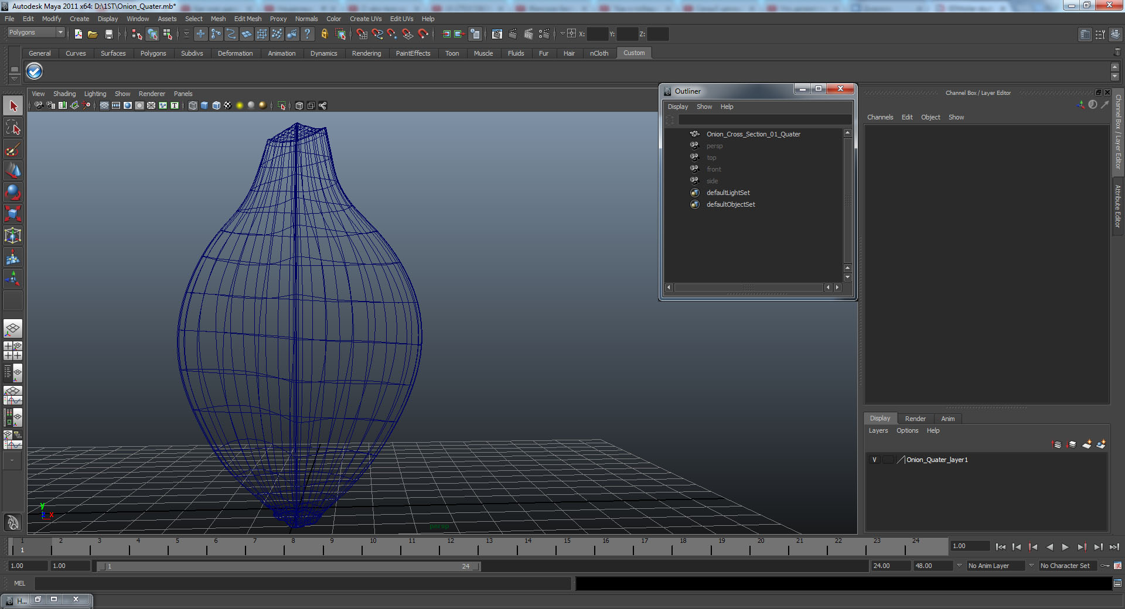Click the custom shelf checkmark button
The image size is (1125, 609).
35,71
